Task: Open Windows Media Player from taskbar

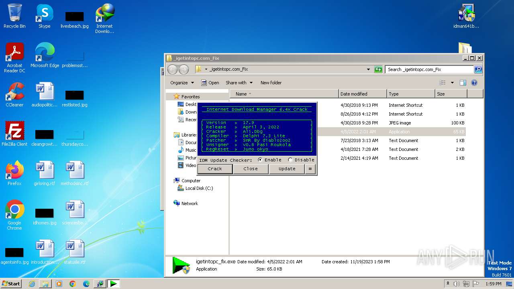Action: coord(59,284)
